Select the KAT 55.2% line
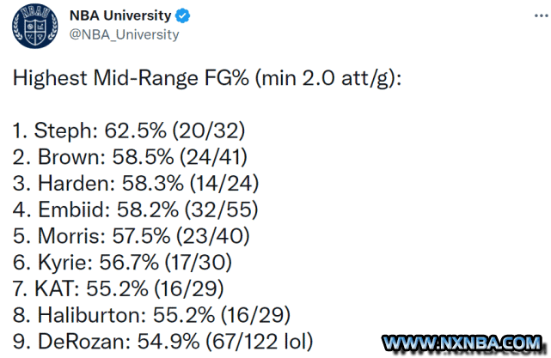This screenshot has width=551, height=358. pos(118,288)
